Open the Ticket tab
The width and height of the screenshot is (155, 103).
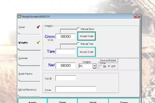pyautogui.click(x=29, y=27)
